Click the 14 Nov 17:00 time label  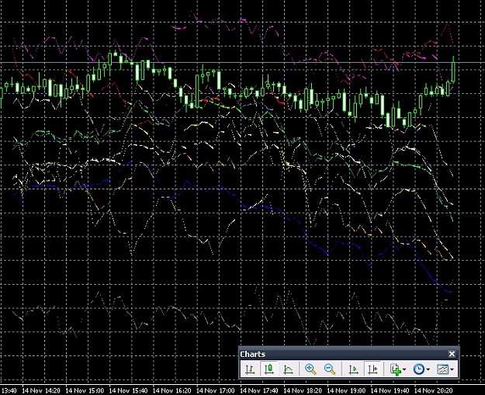click(x=216, y=390)
